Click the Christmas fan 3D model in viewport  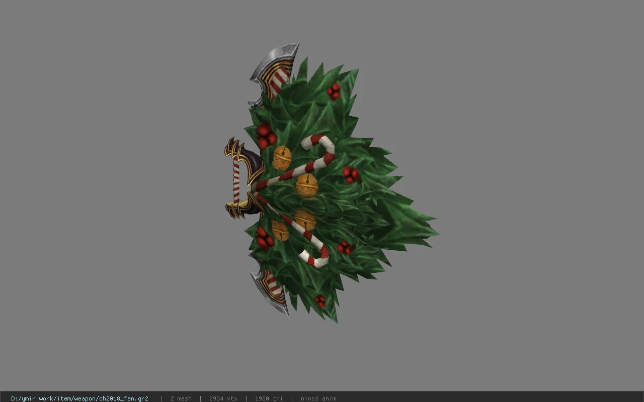point(331,183)
